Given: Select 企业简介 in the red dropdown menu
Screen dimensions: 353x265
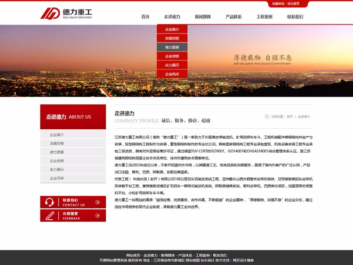Looking at the screenshot, I should click(172, 29).
